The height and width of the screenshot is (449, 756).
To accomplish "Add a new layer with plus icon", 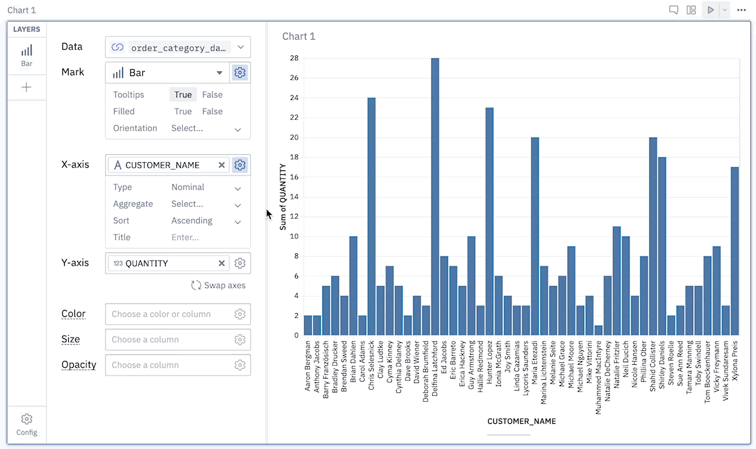I will click(x=26, y=87).
